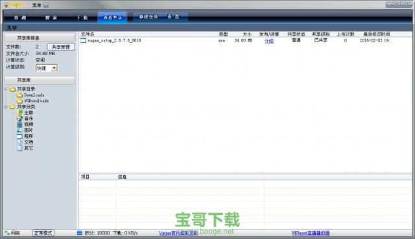Image resolution: width=415 pixels, height=239 pixels.
Task: Click the 共享库信息 panel header
Action: pos(40,38)
